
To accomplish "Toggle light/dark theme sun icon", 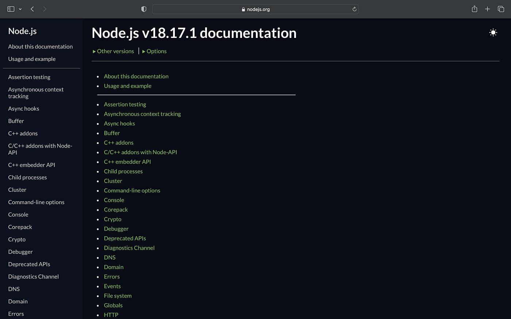I will pyautogui.click(x=493, y=32).
